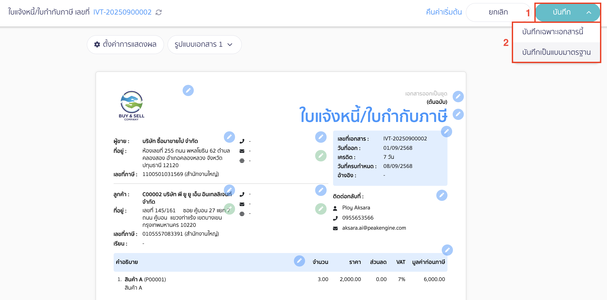Click the seller address ห้องเลขที่ 255

(186, 158)
